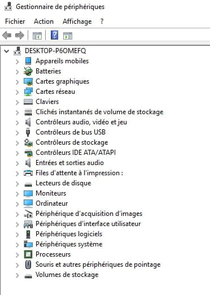The height and width of the screenshot is (295, 210).
Task: Expand the Moniteurs category
Action: (x=17, y=194)
